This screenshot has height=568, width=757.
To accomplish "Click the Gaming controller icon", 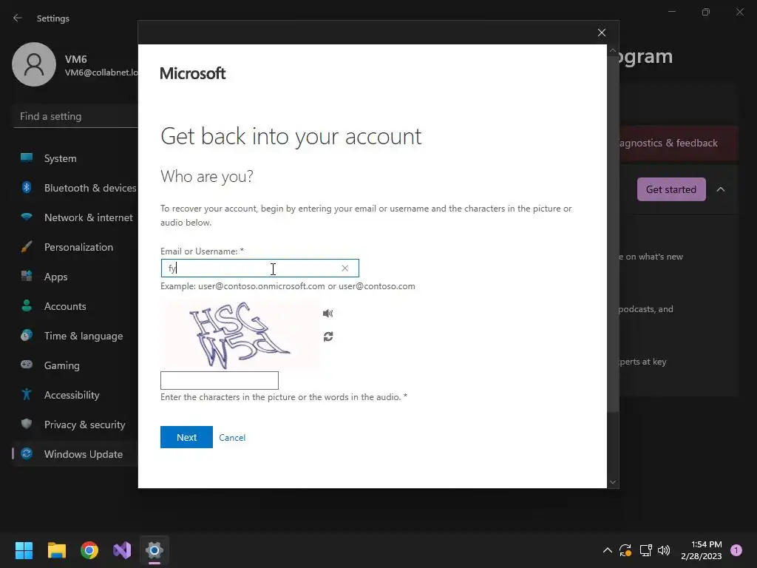I will [x=27, y=365].
